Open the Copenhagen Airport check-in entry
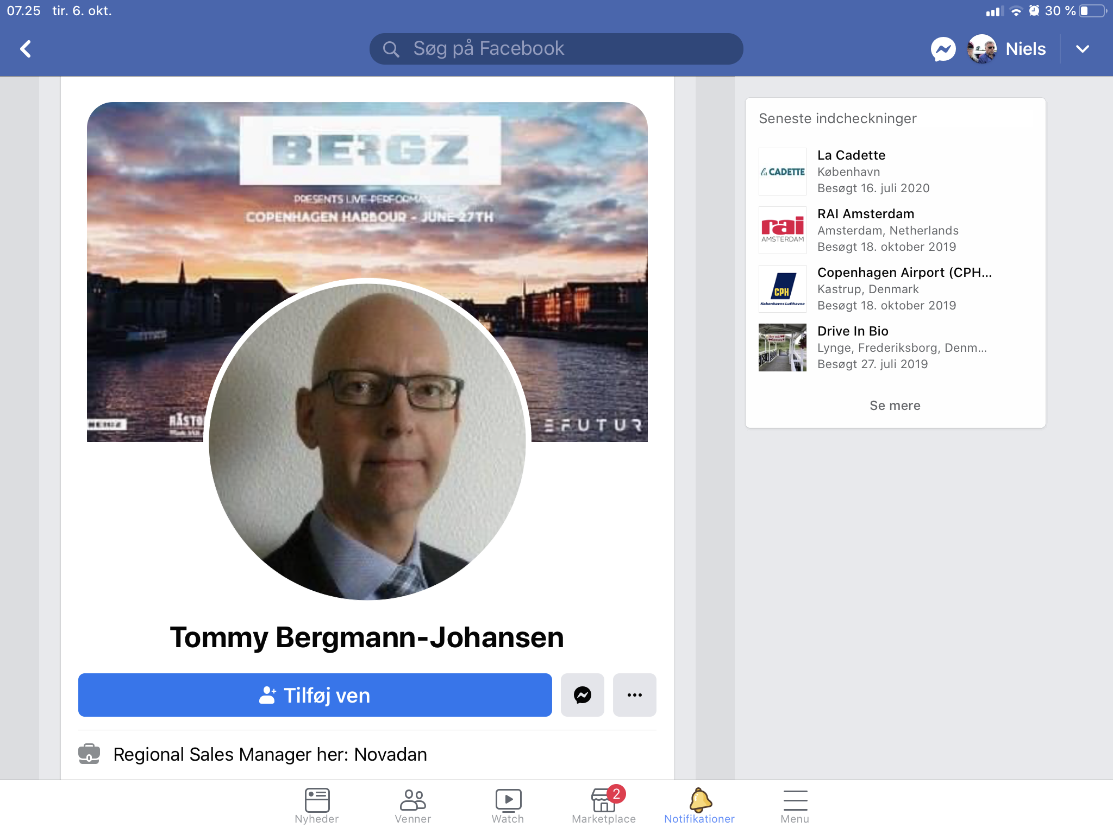This screenshot has width=1113, height=834. [904, 273]
